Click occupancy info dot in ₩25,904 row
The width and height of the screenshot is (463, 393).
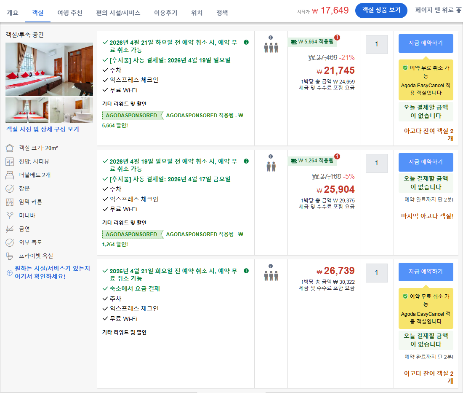[x=271, y=156]
